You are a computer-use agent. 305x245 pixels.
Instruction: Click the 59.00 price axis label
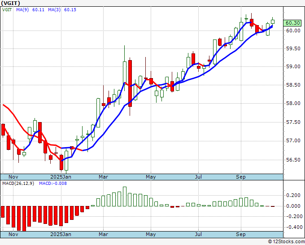point(293,66)
